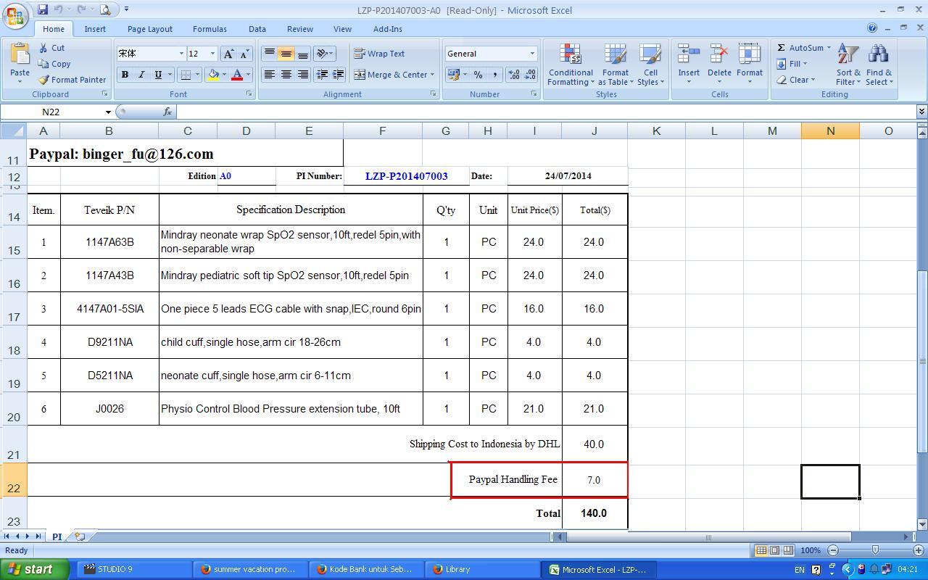The width and height of the screenshot is (928, 580).
Task: Click Merge & Center
Action: [x=390, y=75]
